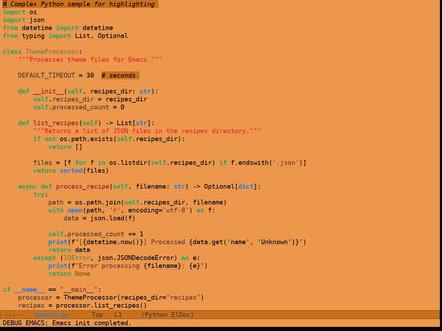The image size is (442, 331).
Task: Click json.JSONDecodeError in except clause
Action: [x=136, y=258]
